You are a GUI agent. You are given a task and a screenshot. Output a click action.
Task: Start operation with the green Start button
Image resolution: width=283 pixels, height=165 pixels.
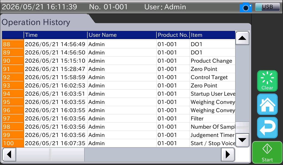click(267, 153)
